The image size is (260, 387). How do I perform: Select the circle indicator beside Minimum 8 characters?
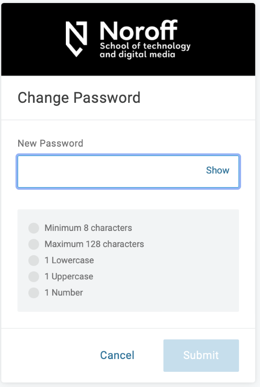tap(34, 228)
